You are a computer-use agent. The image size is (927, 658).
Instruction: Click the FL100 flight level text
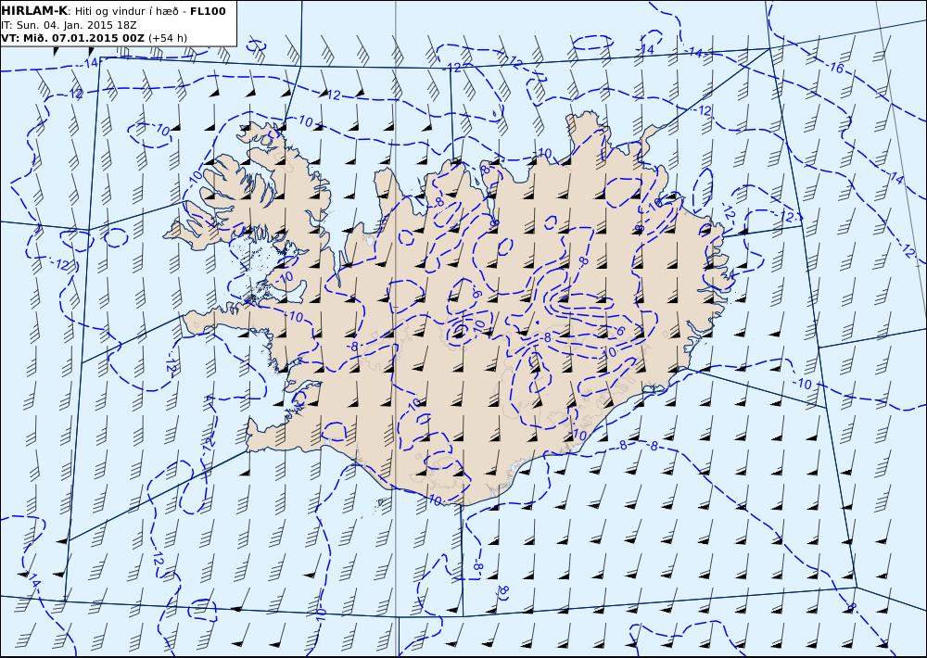pos(208,11)
